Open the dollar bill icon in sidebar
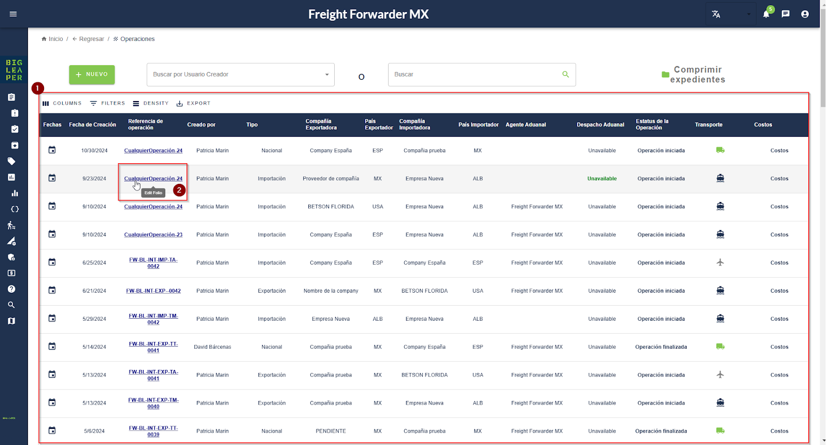 (11, 273)
